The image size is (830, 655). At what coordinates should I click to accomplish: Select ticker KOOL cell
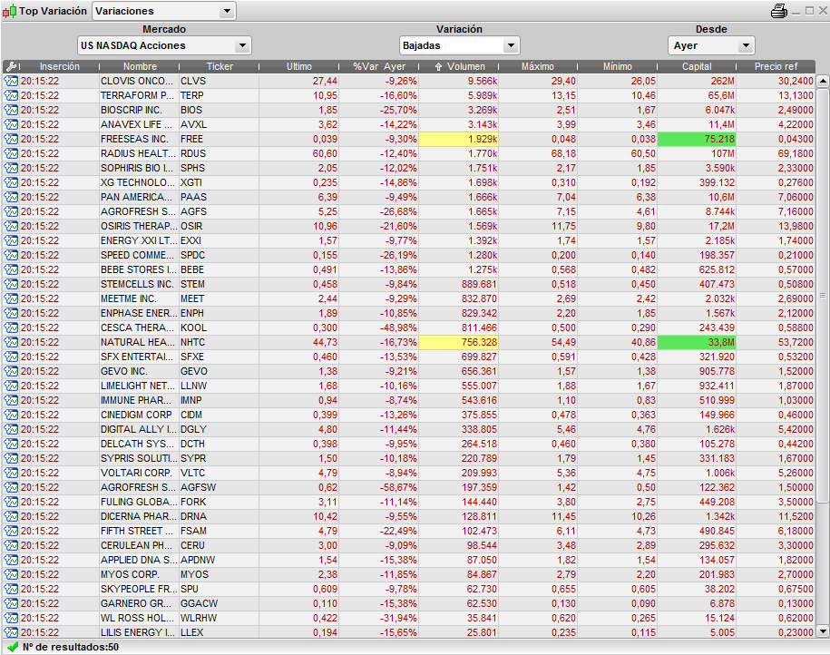220,327
